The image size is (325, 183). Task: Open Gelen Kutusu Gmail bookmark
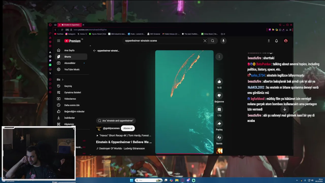[171, 34]
